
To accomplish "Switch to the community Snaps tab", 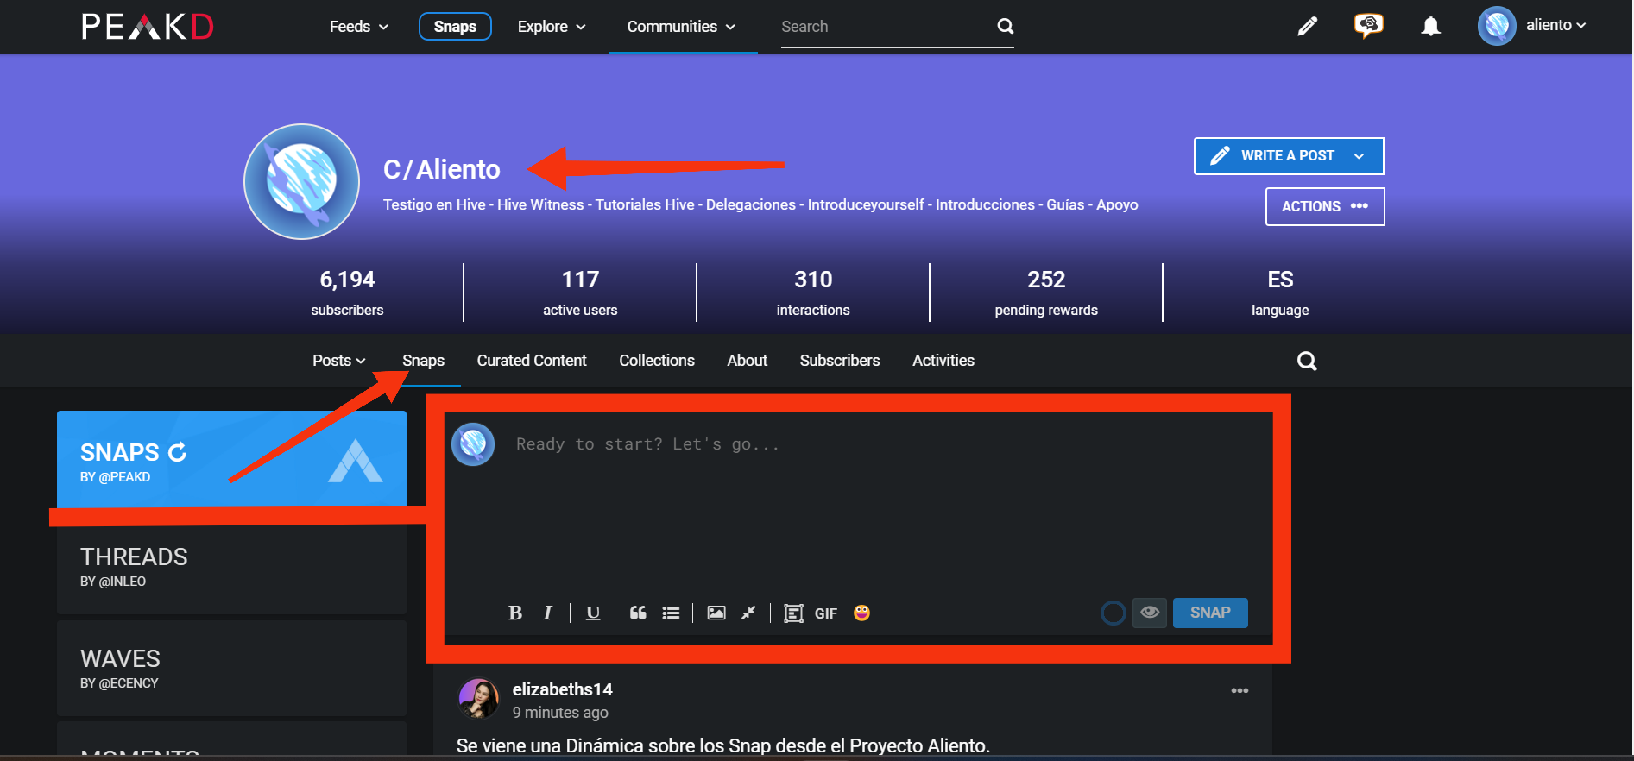I will click(x=423, y=361).
